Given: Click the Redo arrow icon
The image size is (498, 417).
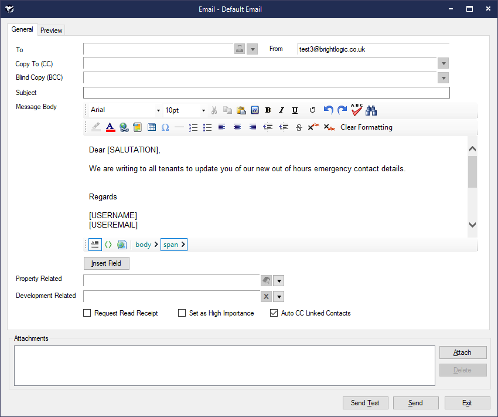Looking at the screenshot, I should [342, 110].
